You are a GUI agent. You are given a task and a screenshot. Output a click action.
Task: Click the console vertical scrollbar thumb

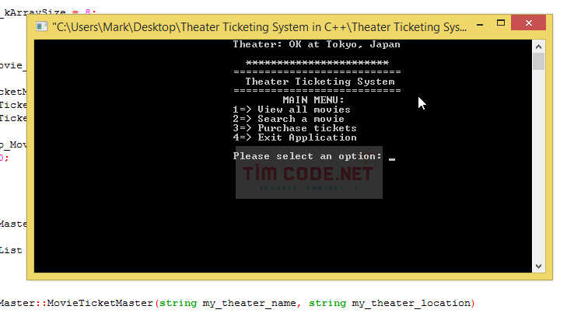tap(538, 61)
